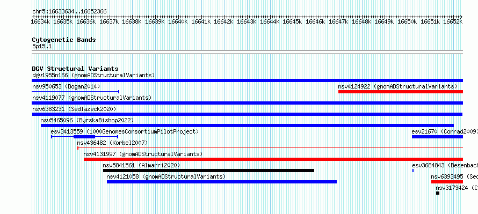Select nsv5841561 (Almarri2020) label
The height and width of the screenshot is (214, 478).
coord(141,165)
